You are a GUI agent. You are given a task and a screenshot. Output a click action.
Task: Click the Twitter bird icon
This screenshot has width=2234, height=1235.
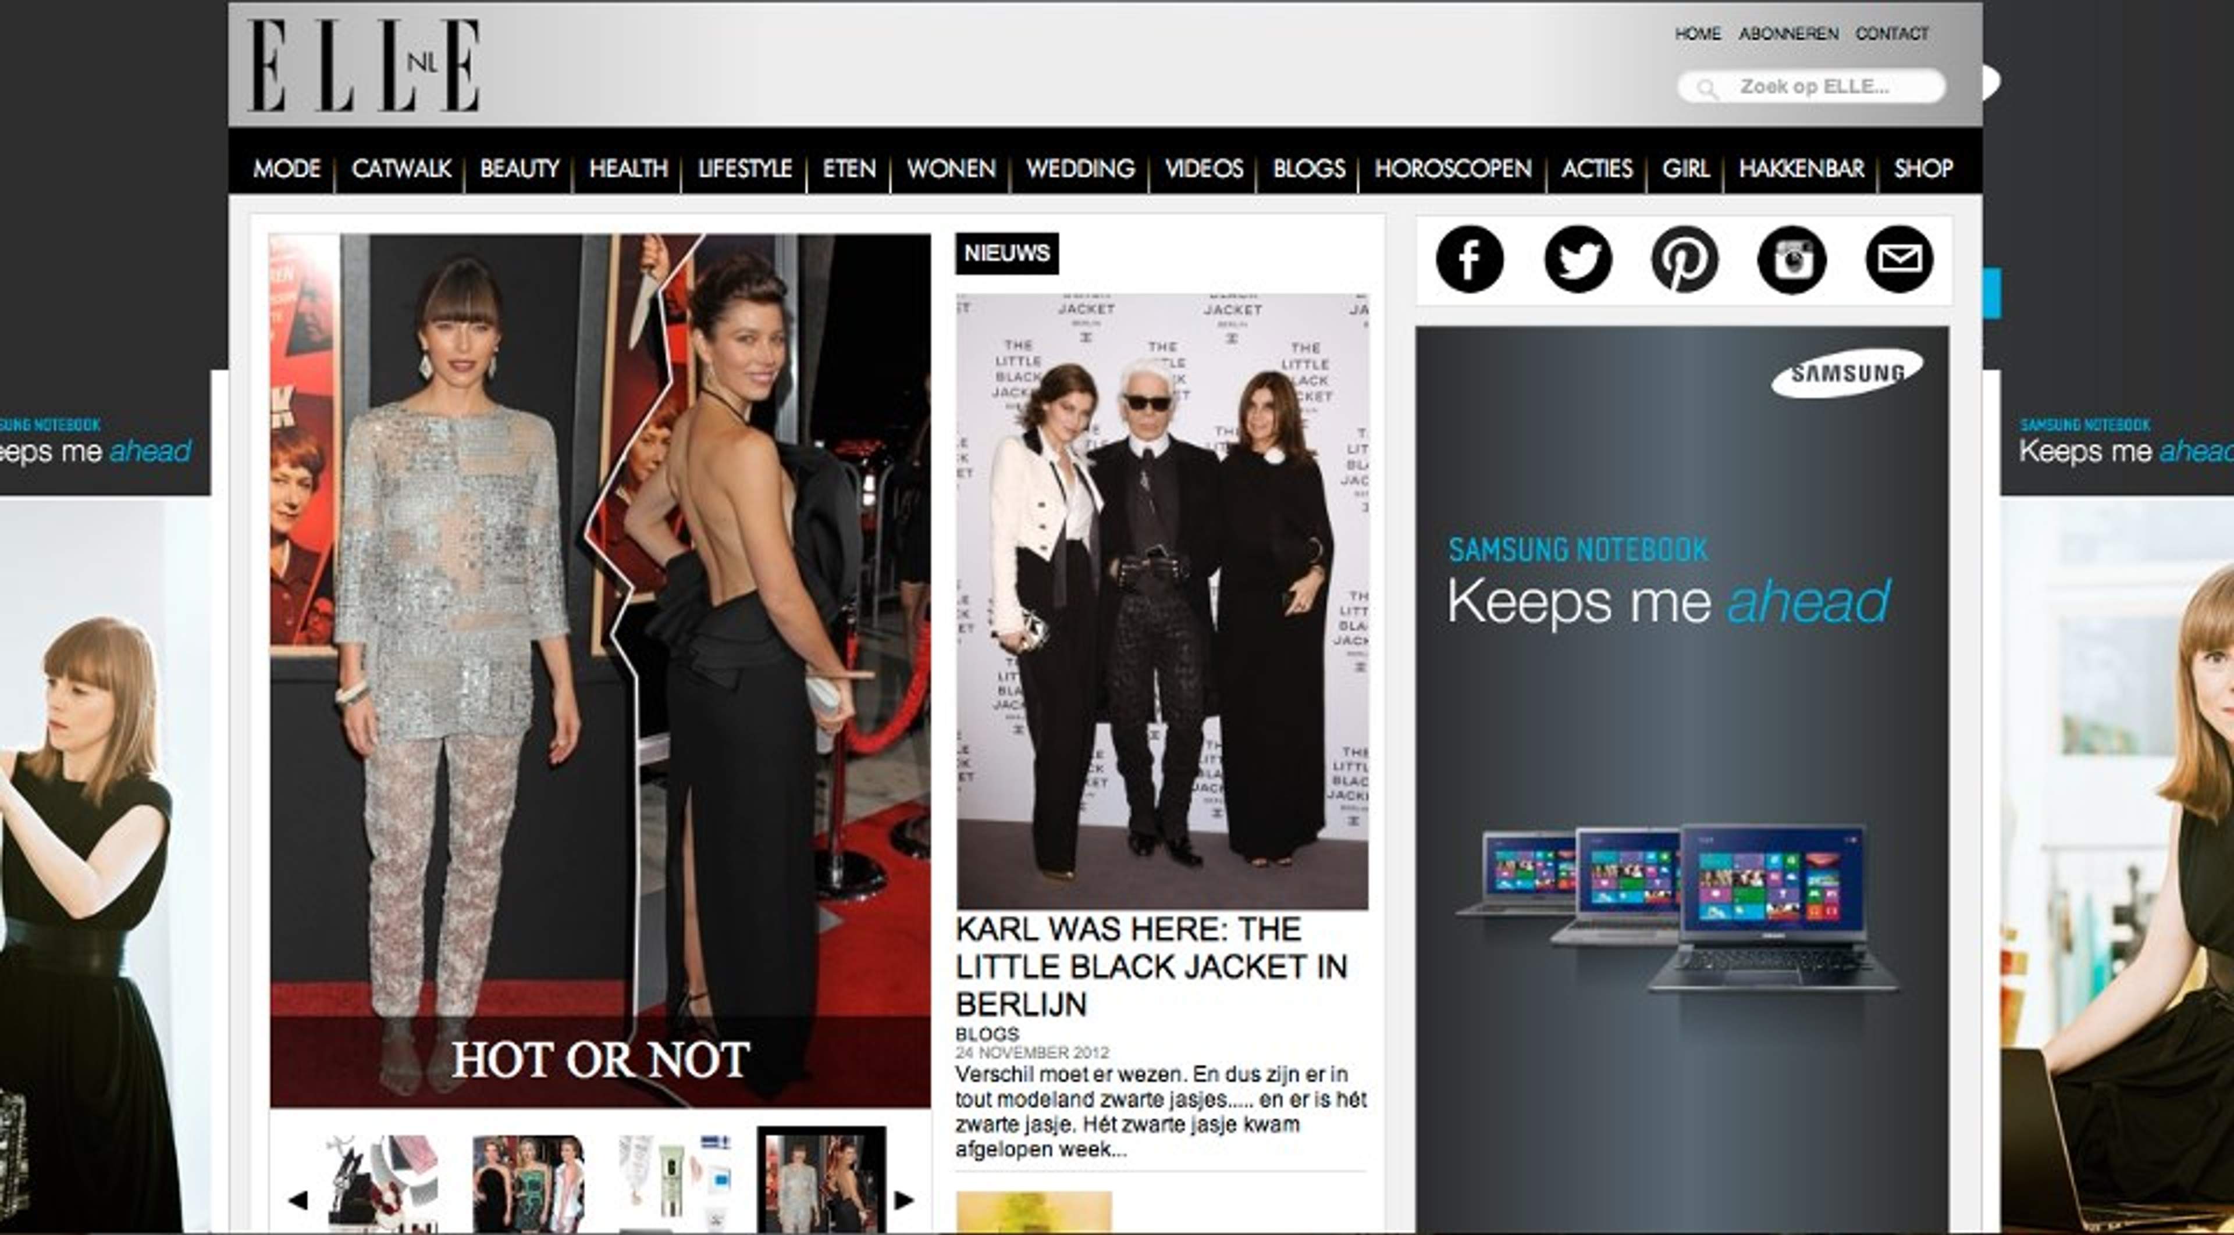click(1578, 259)
